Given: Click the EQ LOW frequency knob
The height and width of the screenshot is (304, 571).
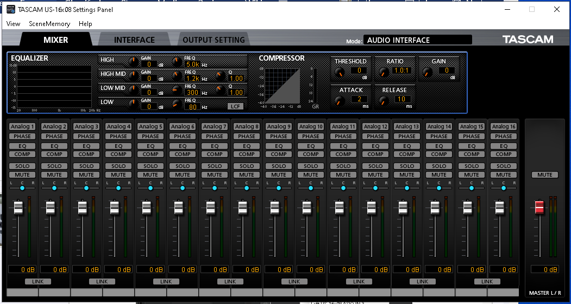Looking at the screenshot, I should click(177, 104).
